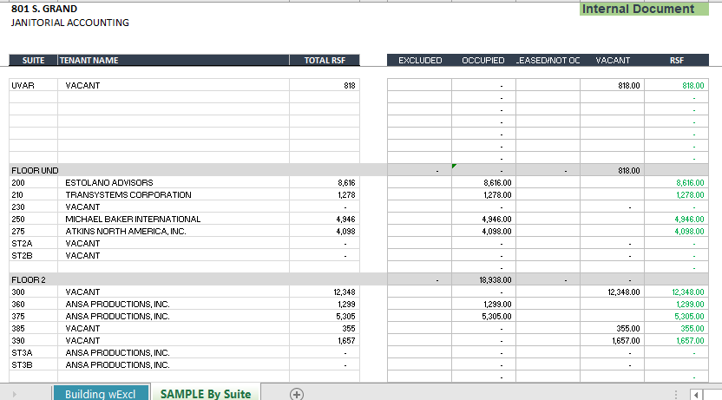This screenshot has height=400, width=722.
Task: Select the 1,299.00 occupied value cell
Action: point(483,305)
